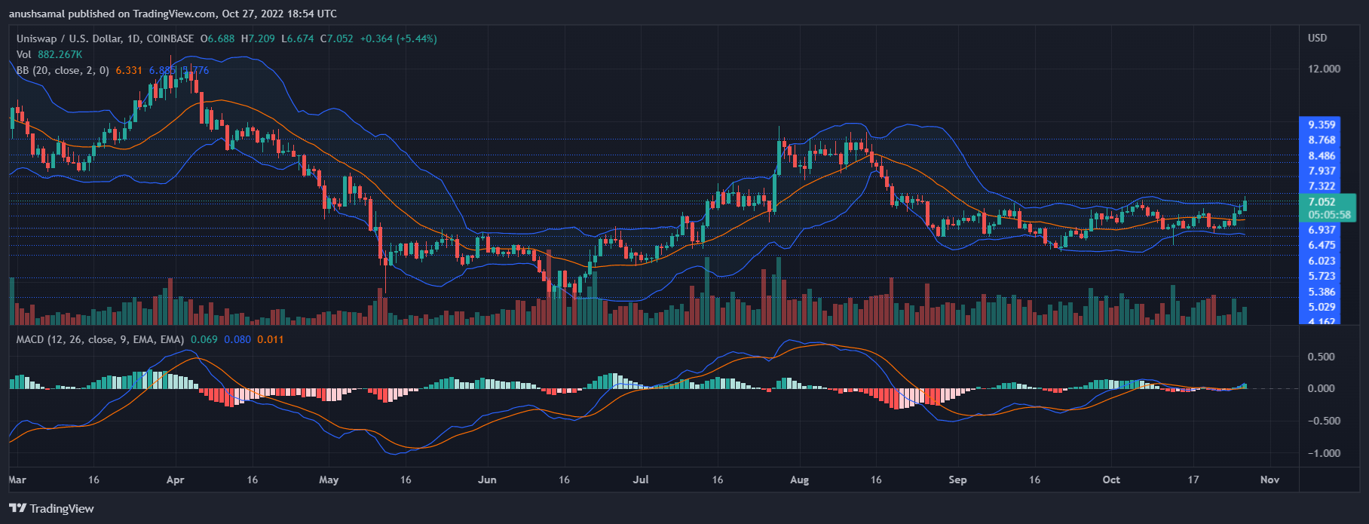Viewport: 1369px width, 524px height.
Task: Select the 6.475 price level label
Action: pos(1322,245)
